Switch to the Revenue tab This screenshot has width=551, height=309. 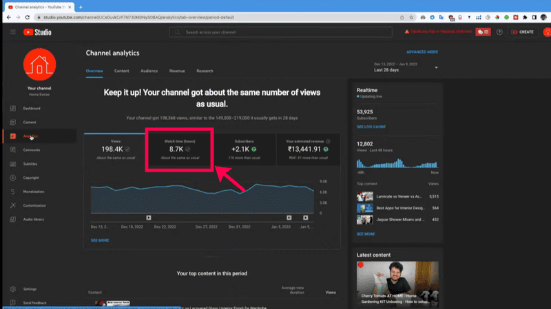tap(177, 71)
